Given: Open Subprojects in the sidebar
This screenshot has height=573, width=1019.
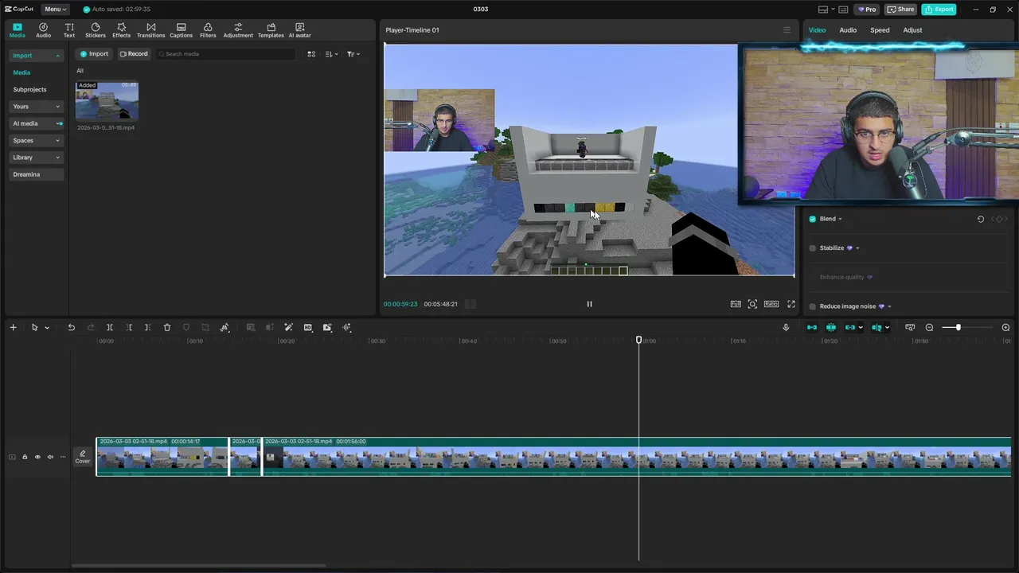Looking at the screenshot, I should 29,89.
